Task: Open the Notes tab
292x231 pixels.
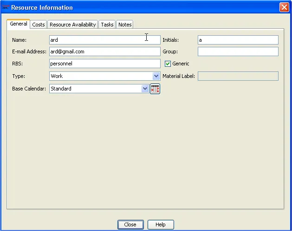Action: click(x=125, y=25)
